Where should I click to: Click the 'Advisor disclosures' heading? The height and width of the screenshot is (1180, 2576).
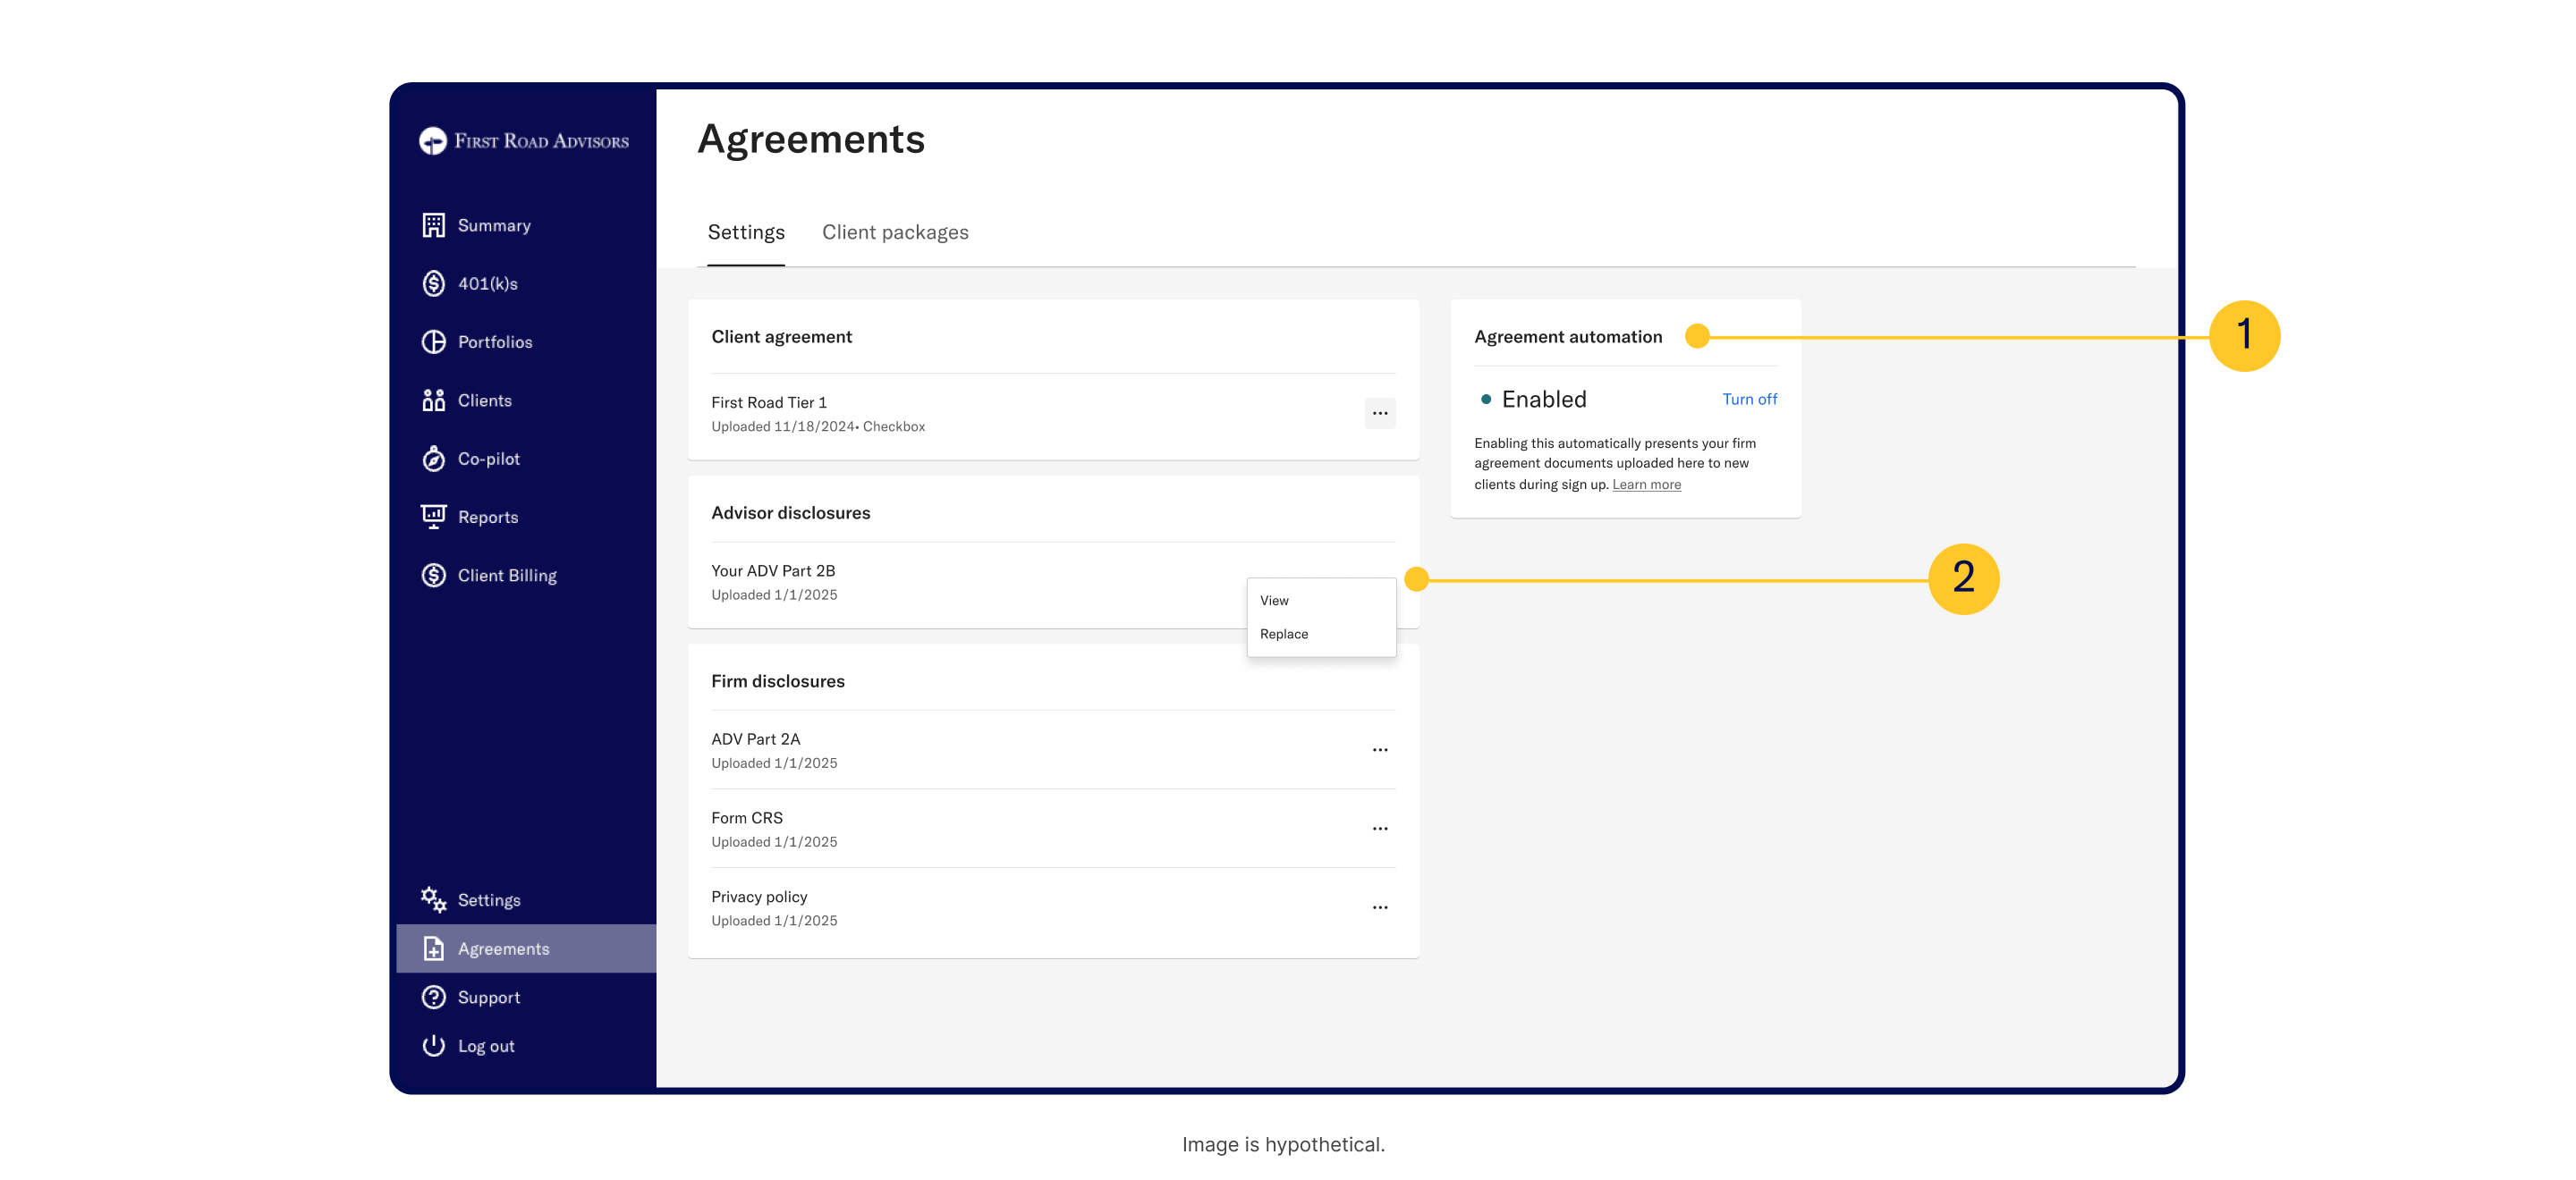[791, 512]
